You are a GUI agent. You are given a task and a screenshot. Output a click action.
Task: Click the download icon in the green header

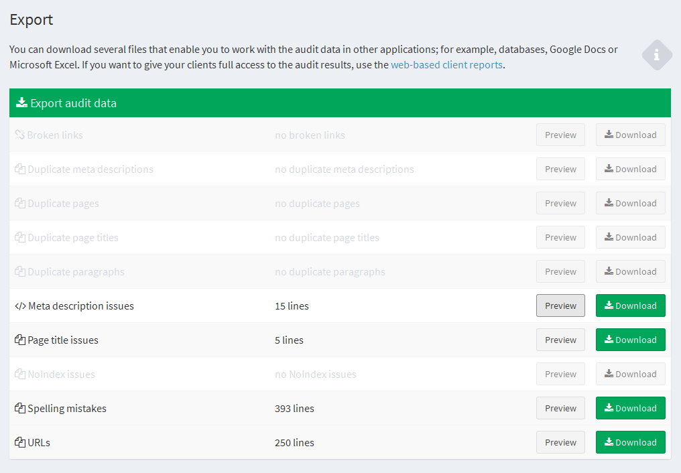[x=22, y=103]
